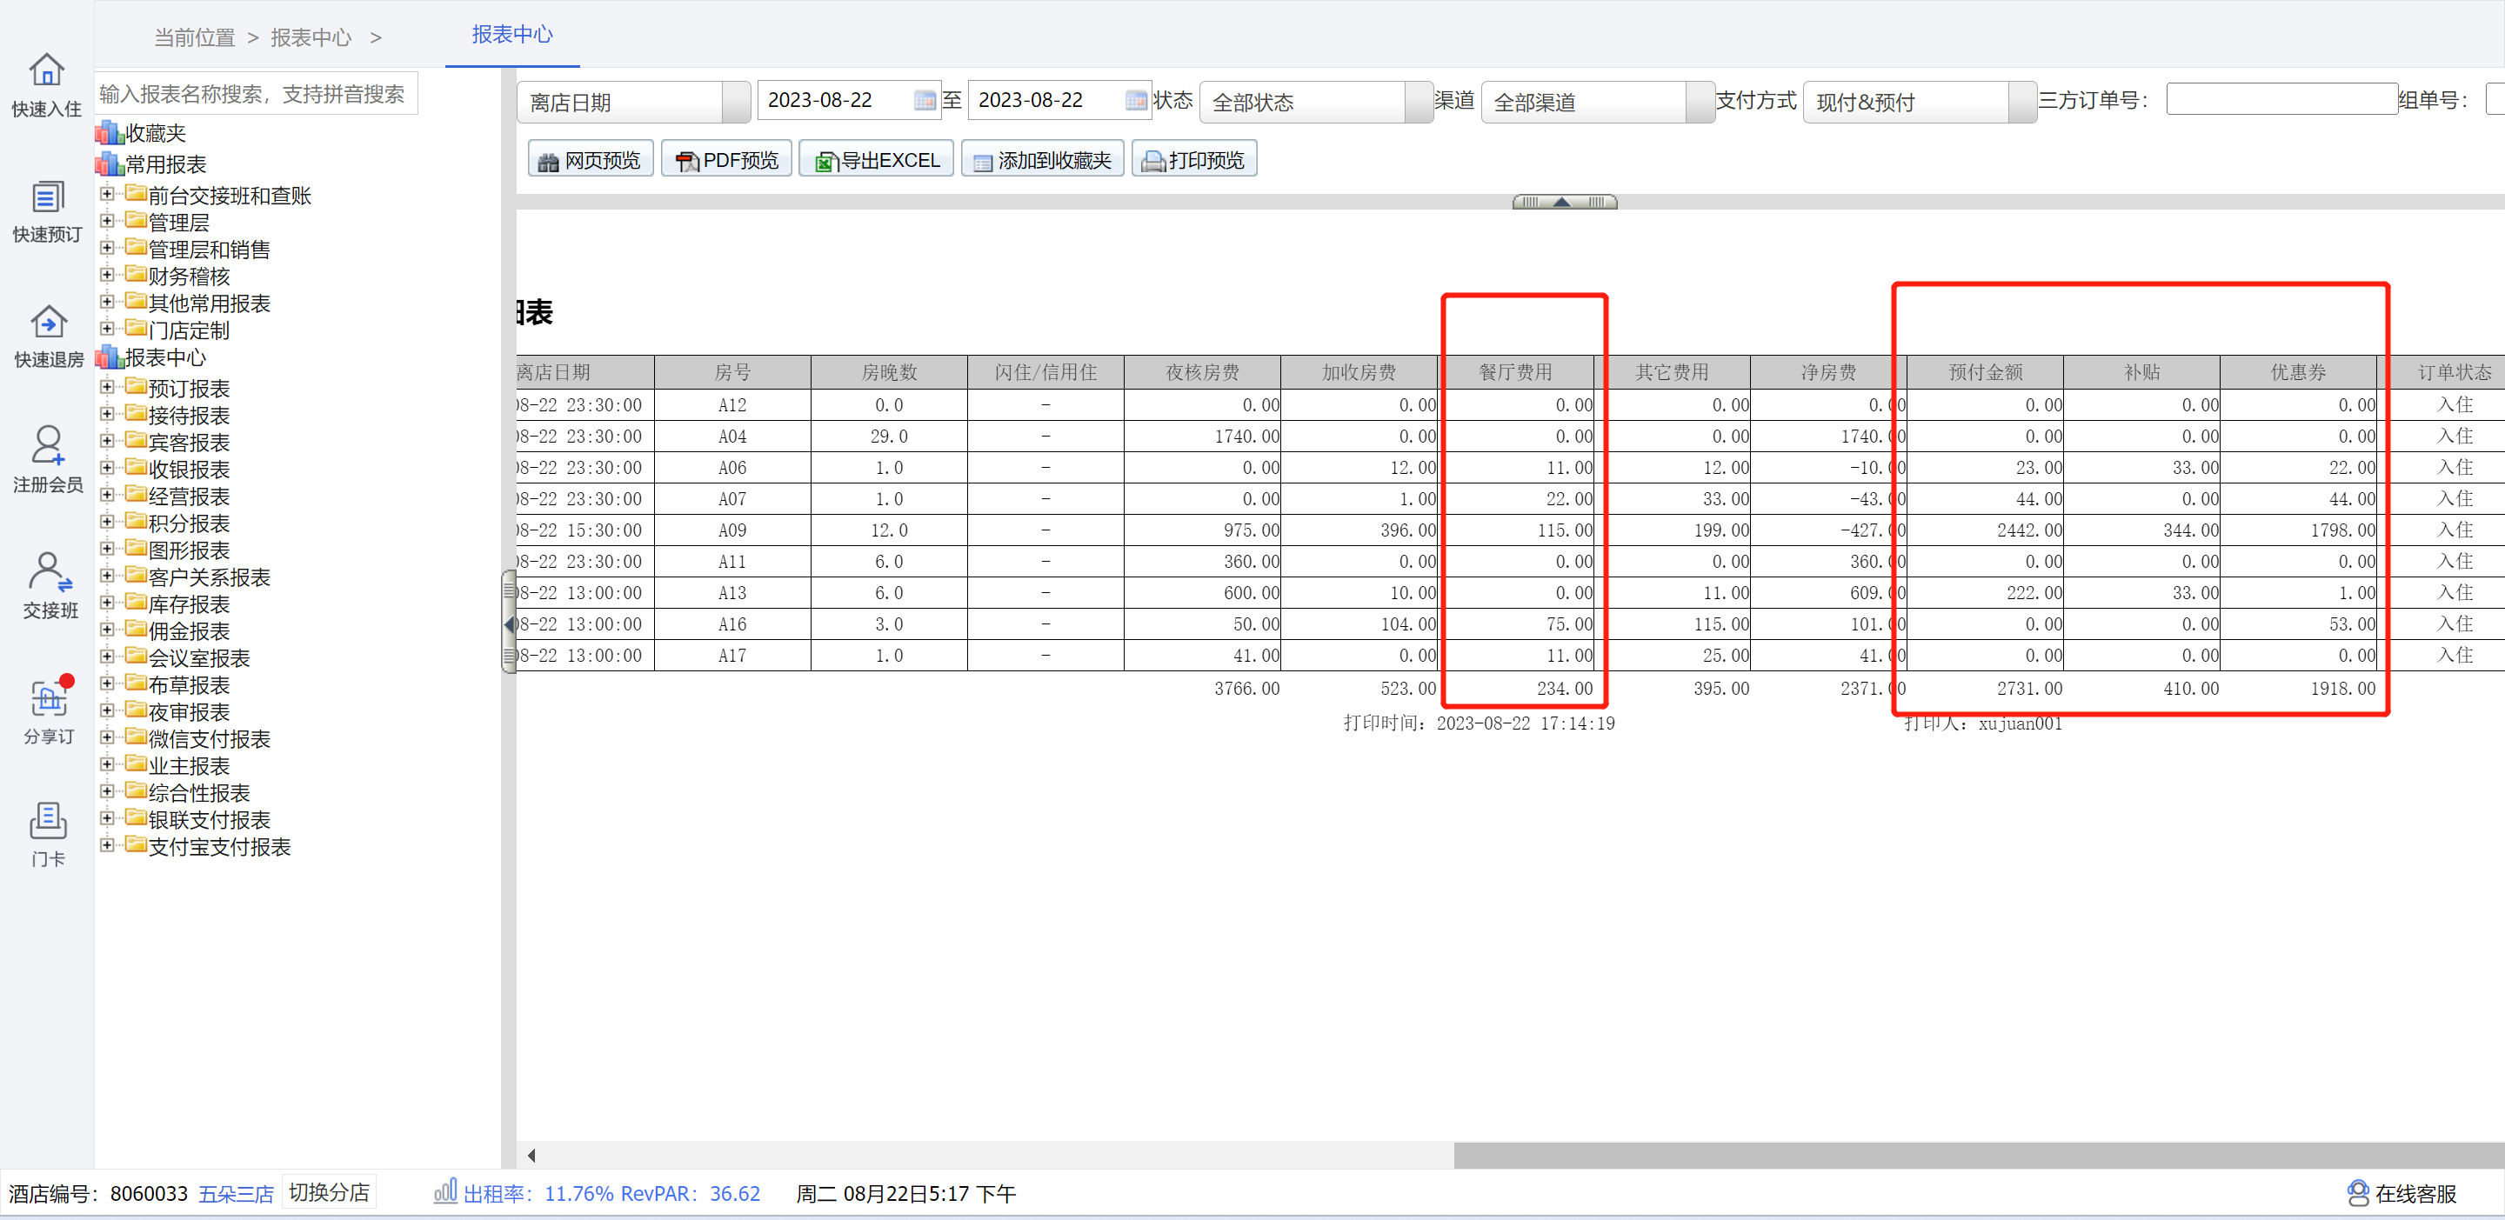The image size is (2505, 1220).
Task: Select the 库存报表 folder
Action: [189, 604]
